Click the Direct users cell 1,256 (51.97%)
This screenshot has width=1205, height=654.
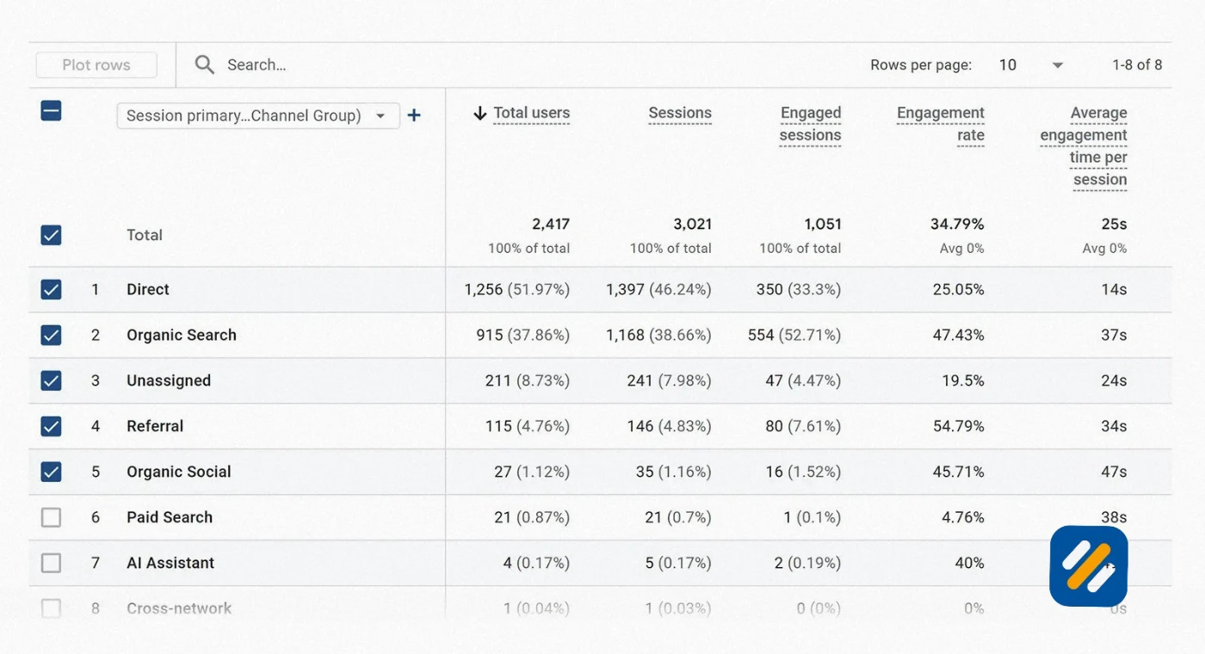(517, 289)
